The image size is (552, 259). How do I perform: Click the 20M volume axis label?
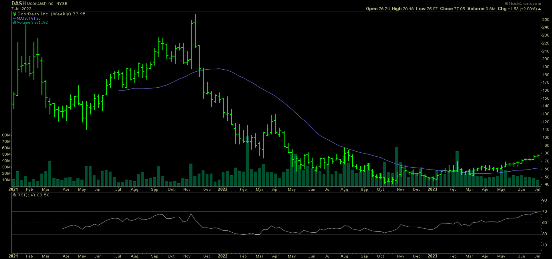click(x=6, y=173)
